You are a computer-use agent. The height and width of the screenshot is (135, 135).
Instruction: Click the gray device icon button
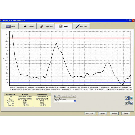click(127, 103)
